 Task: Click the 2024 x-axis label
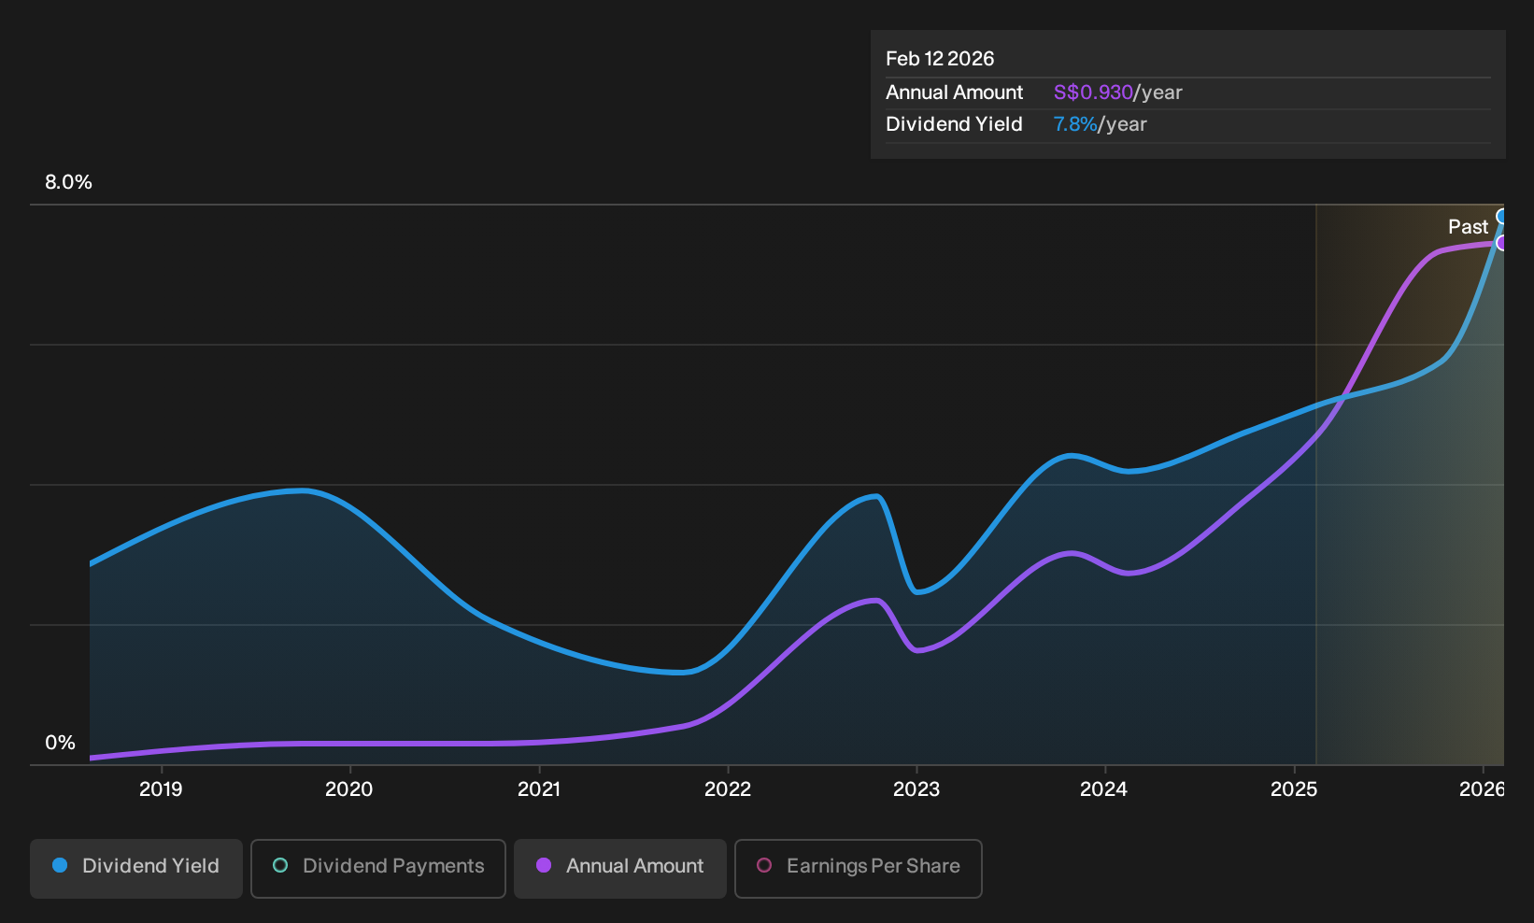point(1104,789)
